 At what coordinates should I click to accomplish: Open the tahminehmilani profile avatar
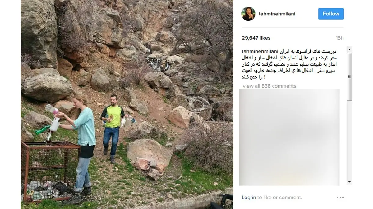point(248,14)
